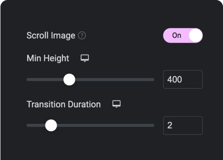Click the Min Height track before the handle
Viewport: 223px width, 160px height.
click(x=45, y=80)
